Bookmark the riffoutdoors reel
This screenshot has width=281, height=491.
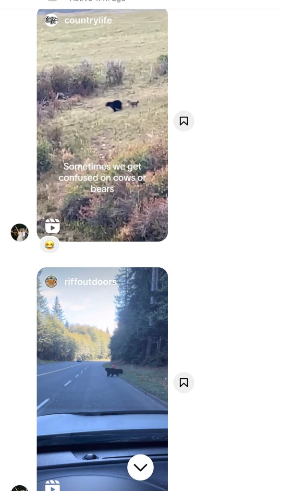[x=183, y=383]
